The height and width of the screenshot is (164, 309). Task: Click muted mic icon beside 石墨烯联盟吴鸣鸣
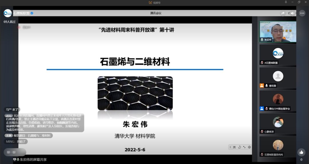coord(262,155)
